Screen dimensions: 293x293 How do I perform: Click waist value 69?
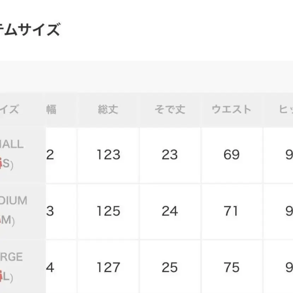click(232, 155)
